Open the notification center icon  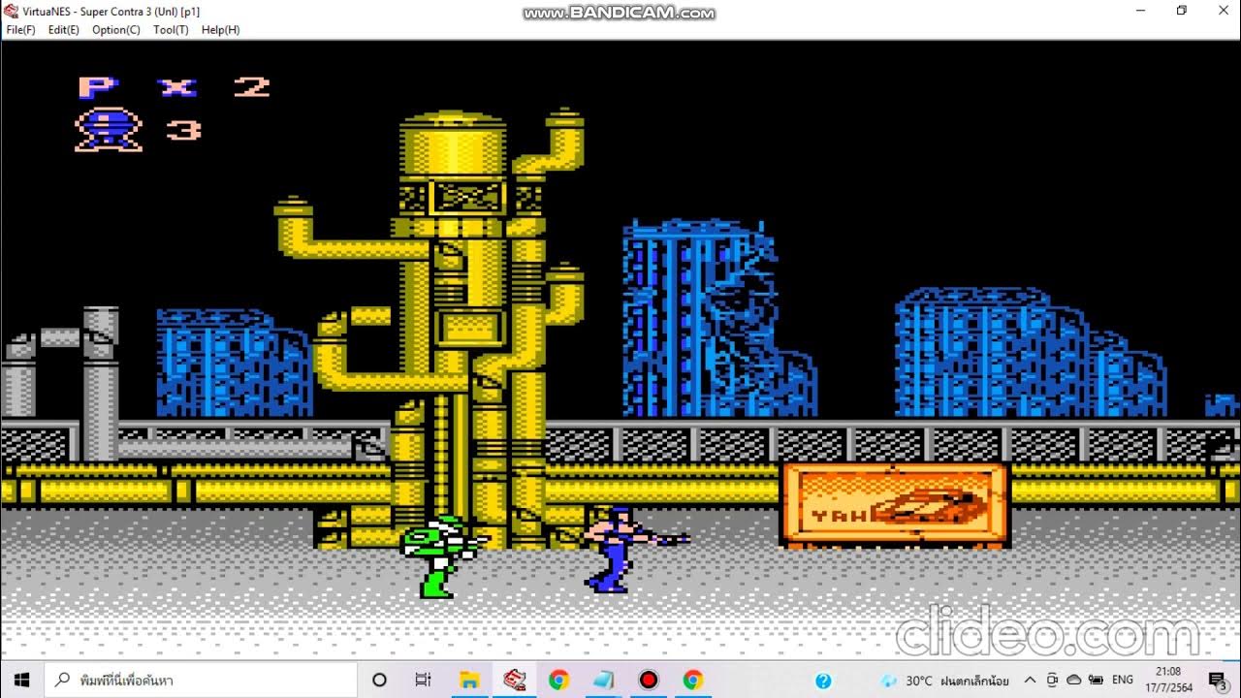click(1218, 680)
